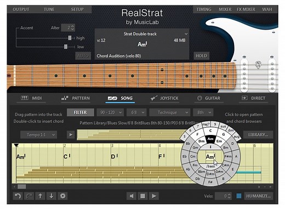Open the 8th note value dropdown
The width and height of the screenshot is (285, 209).
tap(203, 112)
